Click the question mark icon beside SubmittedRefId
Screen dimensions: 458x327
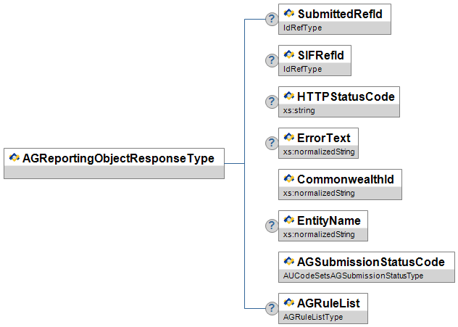272,20
